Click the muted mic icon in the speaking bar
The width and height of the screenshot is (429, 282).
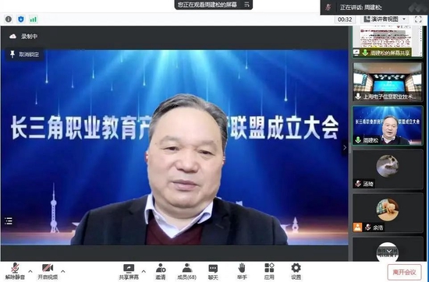(328, 7)
